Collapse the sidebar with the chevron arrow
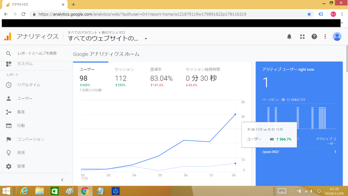348x196 pixels. click(x=62, y=180)
